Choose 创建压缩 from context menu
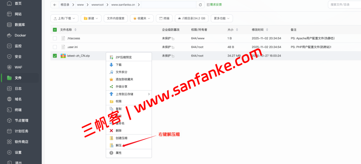The image size is (361, 164). pos(129,138)
